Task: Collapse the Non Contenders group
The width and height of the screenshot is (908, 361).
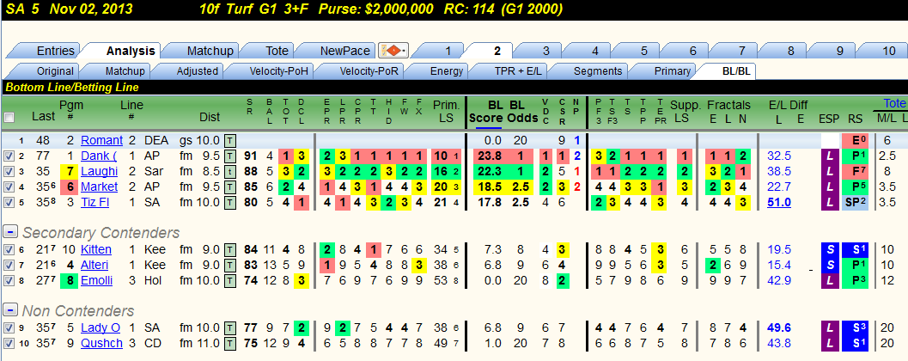Action: tap(9, 310)
